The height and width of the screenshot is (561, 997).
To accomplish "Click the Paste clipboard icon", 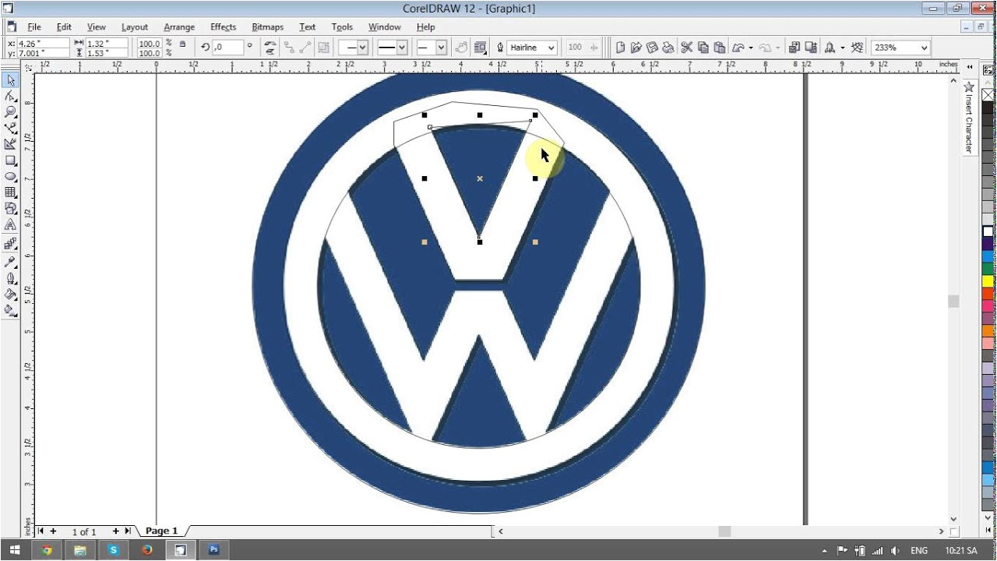I will [719, 48].
